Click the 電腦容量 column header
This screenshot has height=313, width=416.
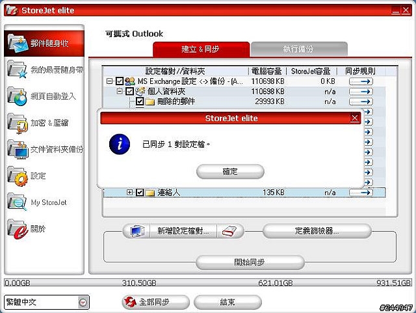point(266,71)
